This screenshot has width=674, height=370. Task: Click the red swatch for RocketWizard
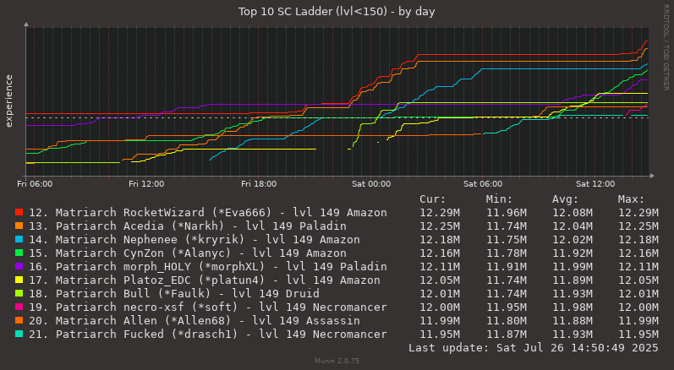click(19, 213)
